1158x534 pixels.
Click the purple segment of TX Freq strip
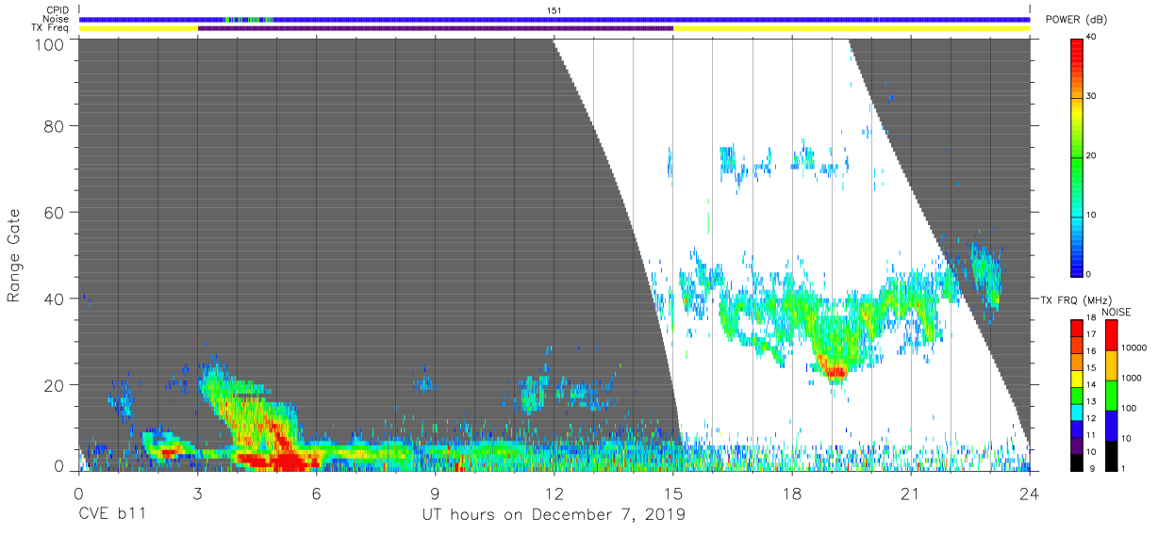pyautogui.click(x=436, y=28)
